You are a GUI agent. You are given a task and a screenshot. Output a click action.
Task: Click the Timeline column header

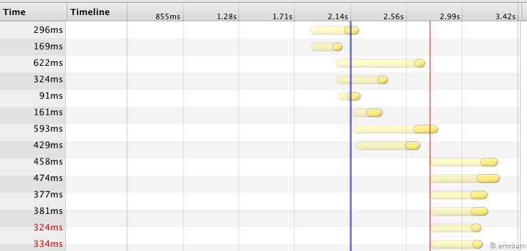[x=97, y=12]
